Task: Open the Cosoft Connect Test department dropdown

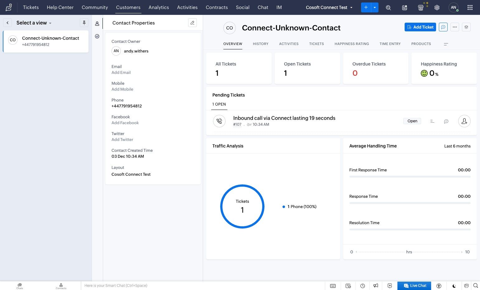Action: 329,7
